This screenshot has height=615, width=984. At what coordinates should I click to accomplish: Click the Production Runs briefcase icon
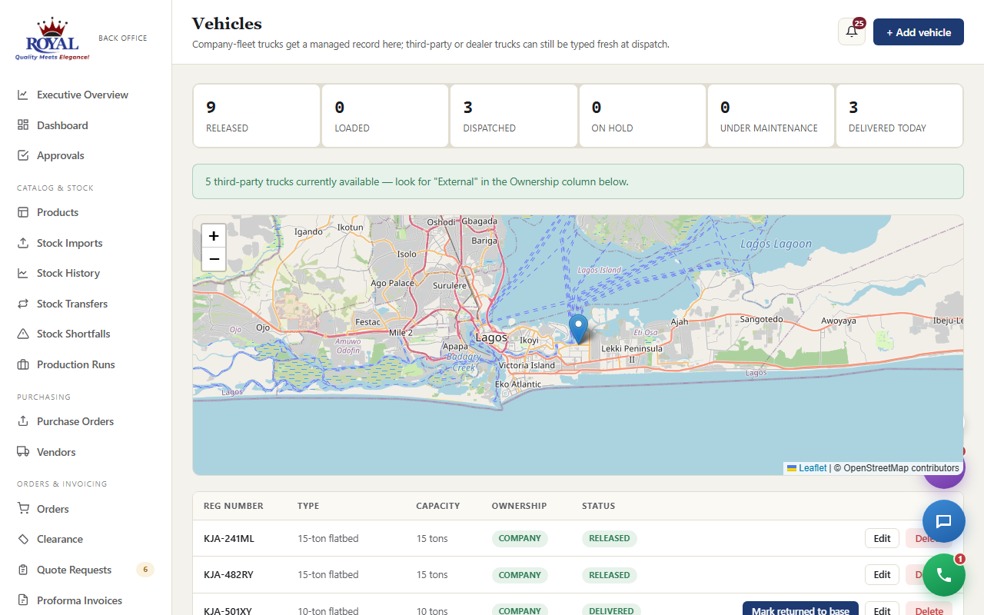click(x=23, y=364)
